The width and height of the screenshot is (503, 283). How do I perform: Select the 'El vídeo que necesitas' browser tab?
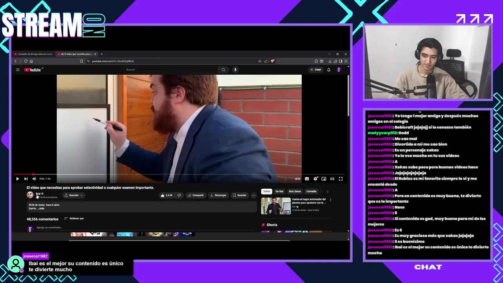coord(76,54)
